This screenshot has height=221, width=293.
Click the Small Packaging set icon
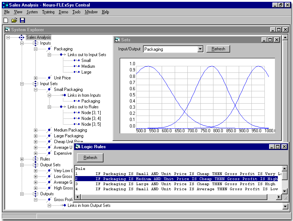(x=49, y=89)
